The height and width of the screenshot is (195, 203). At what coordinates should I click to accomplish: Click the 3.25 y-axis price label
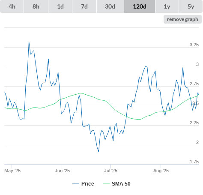click(194, 45)
